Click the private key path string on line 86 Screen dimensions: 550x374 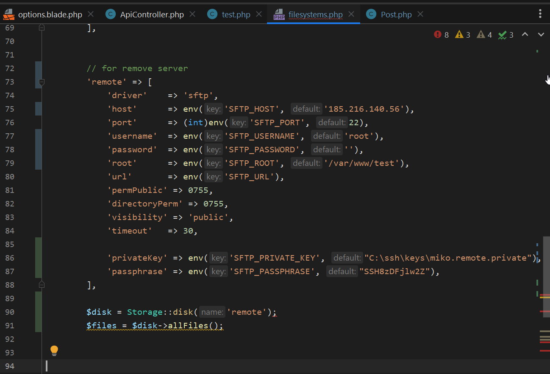coord(448,258)
